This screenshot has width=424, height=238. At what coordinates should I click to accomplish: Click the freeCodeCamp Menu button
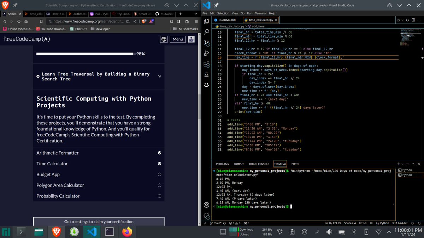[178, 39]
